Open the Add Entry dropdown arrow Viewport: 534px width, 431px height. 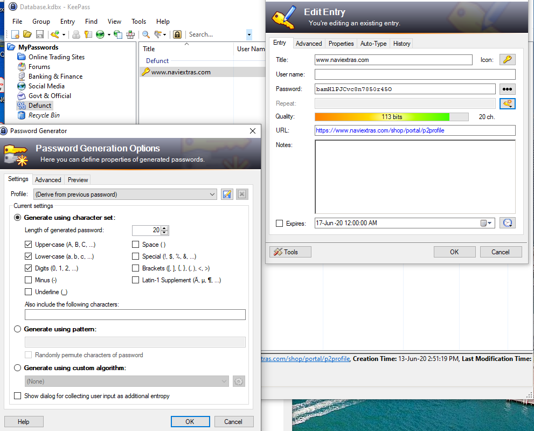pyautogui.click(x=64, y=34)
